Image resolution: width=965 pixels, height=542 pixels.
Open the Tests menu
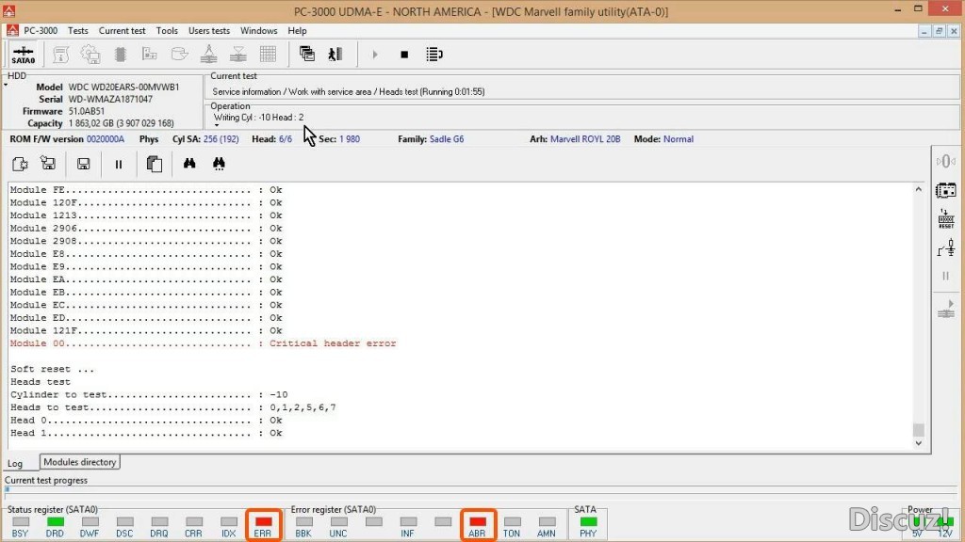tap(77, 31)
